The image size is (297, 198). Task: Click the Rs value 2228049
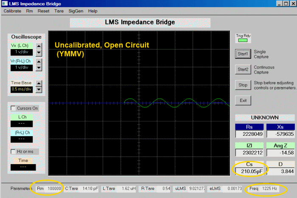point(249,134)
